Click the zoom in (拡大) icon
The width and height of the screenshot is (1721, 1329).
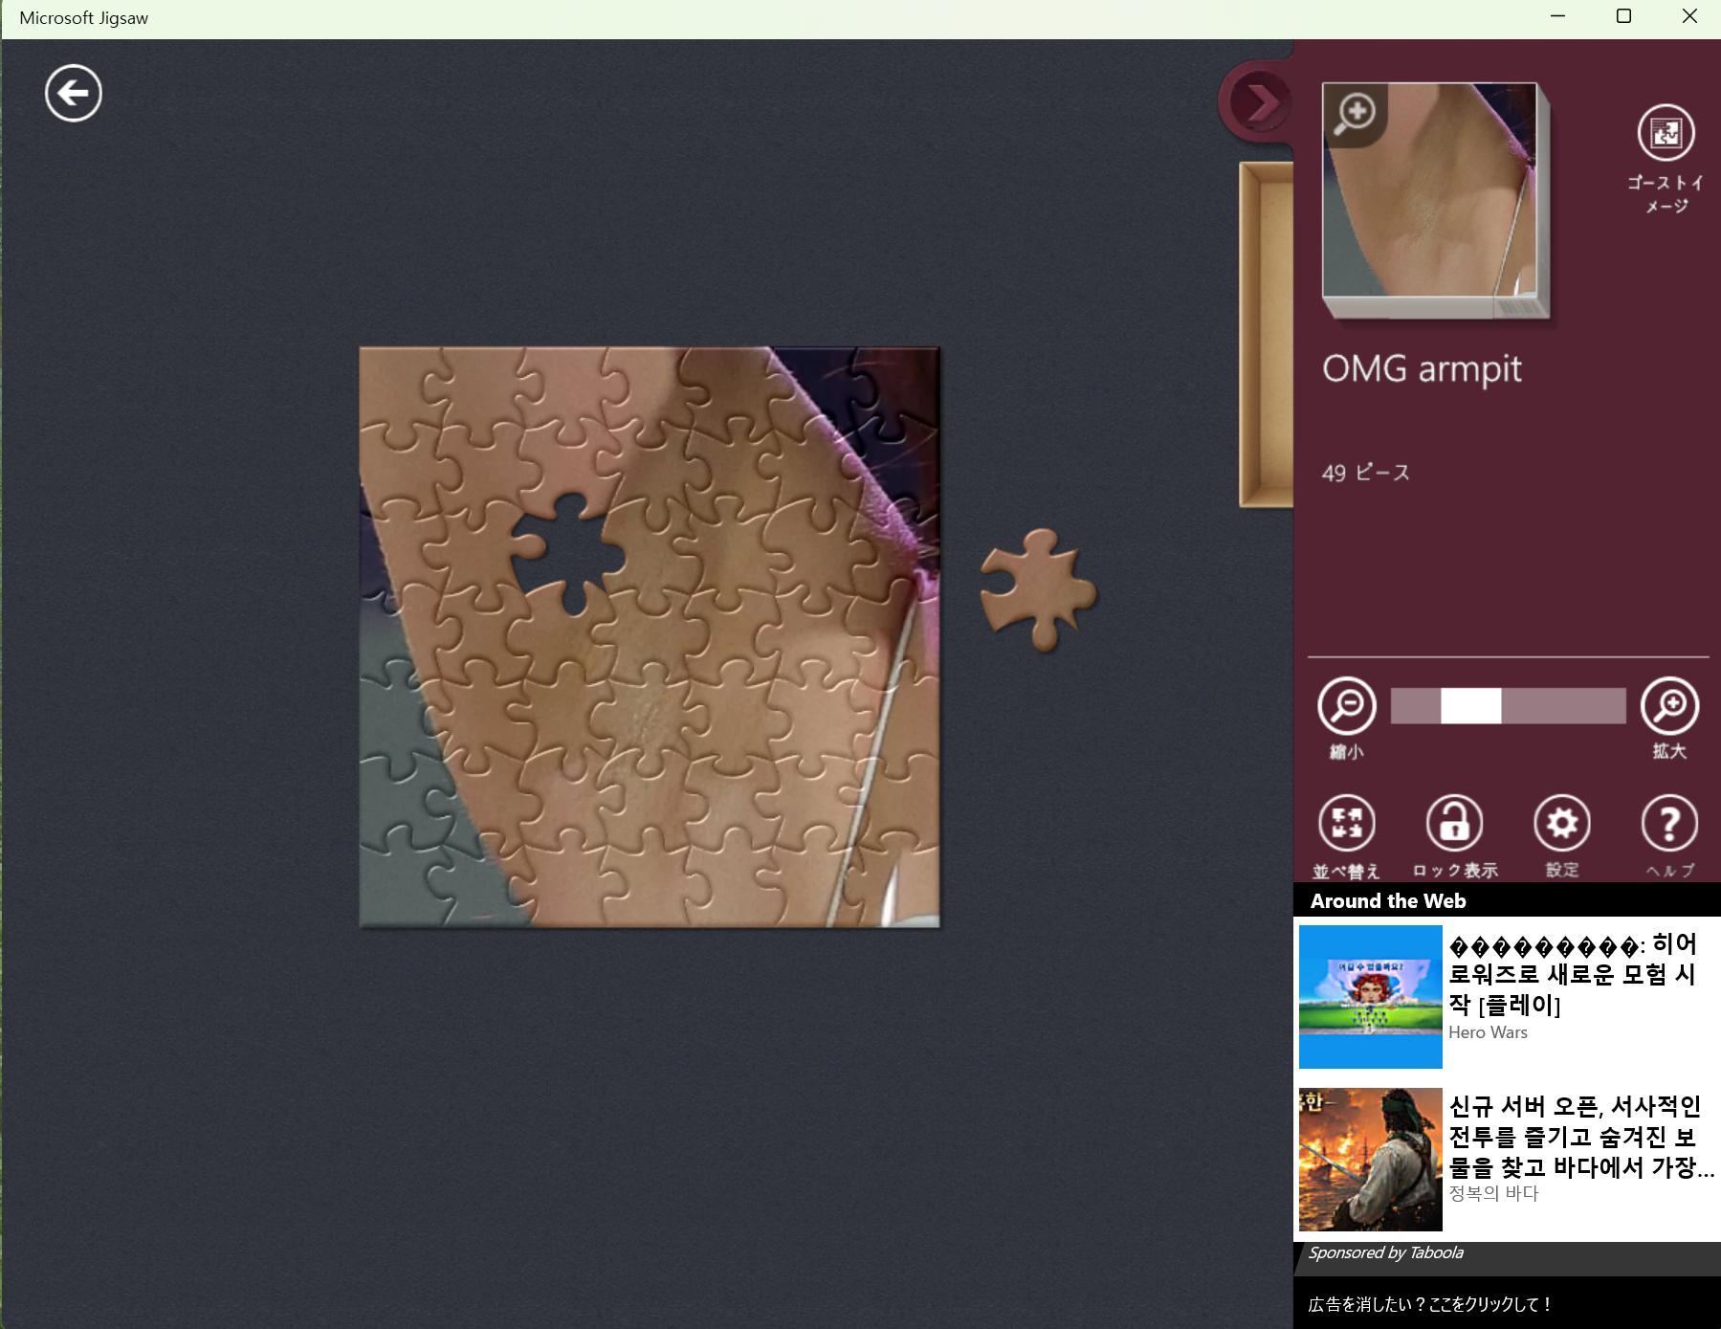(1669, 706)
